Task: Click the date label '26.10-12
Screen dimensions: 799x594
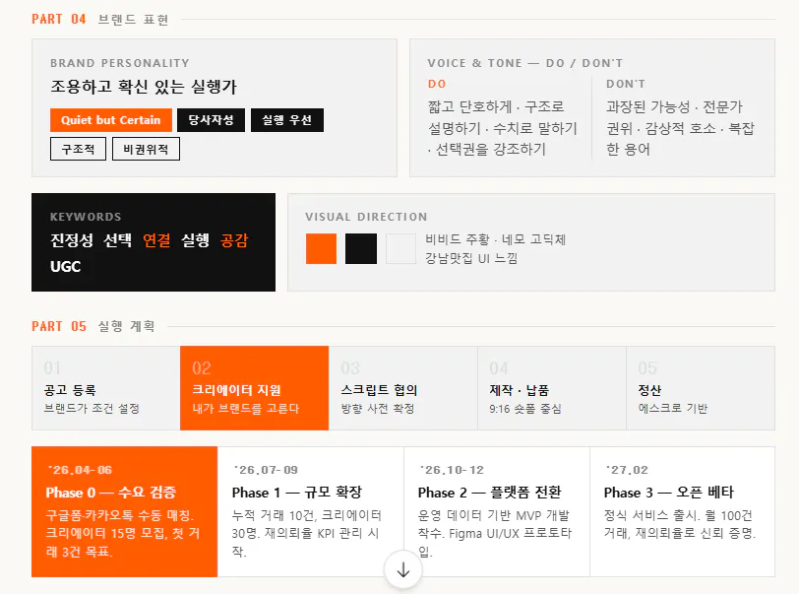Action: click(452, 470)
